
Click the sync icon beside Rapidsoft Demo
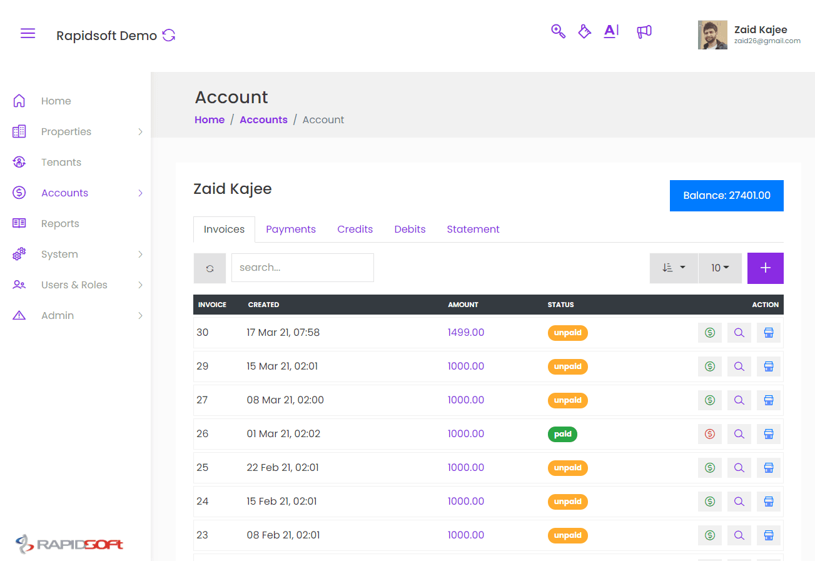coord(169,35)
